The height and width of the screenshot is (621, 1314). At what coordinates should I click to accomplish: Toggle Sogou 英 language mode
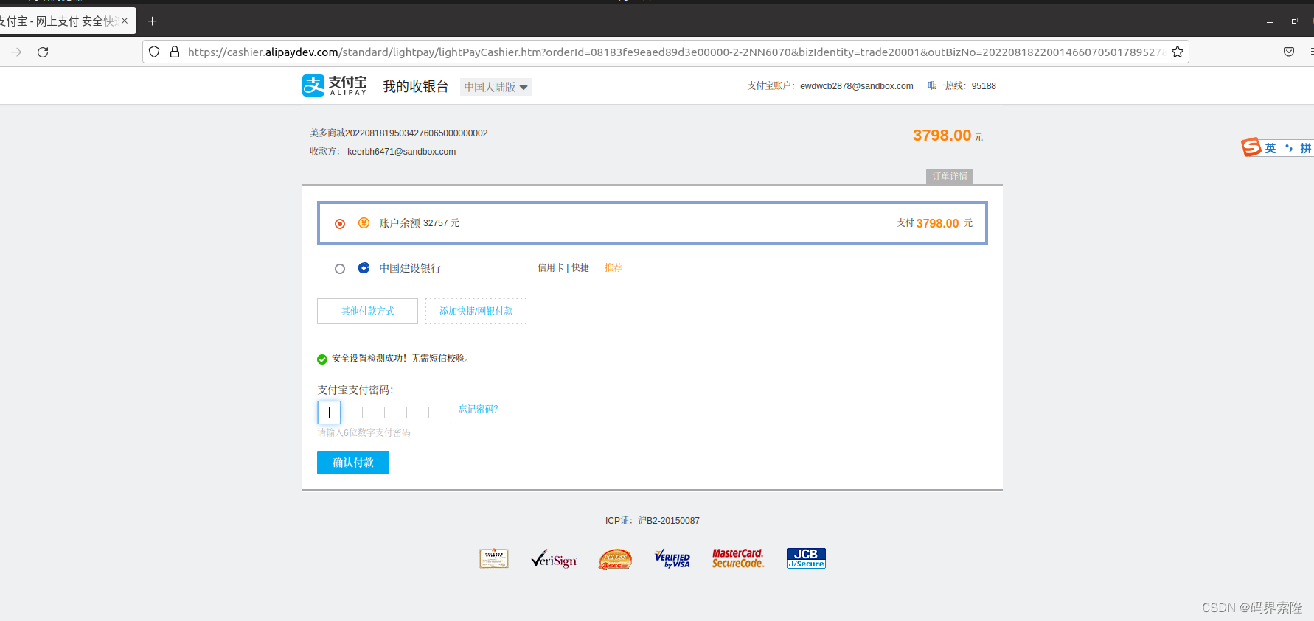(1270, 148)
